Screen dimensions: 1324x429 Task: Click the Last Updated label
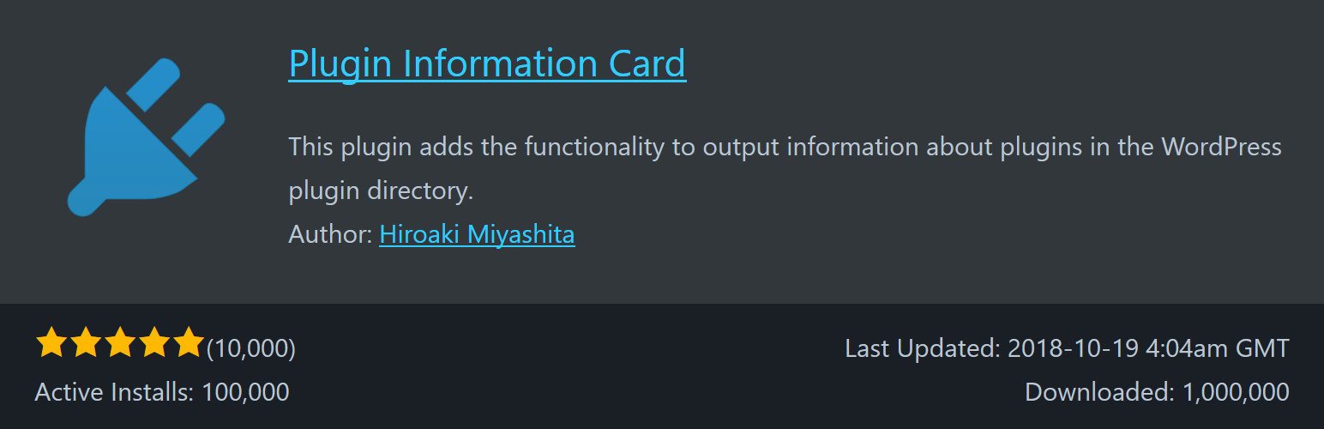923,348
